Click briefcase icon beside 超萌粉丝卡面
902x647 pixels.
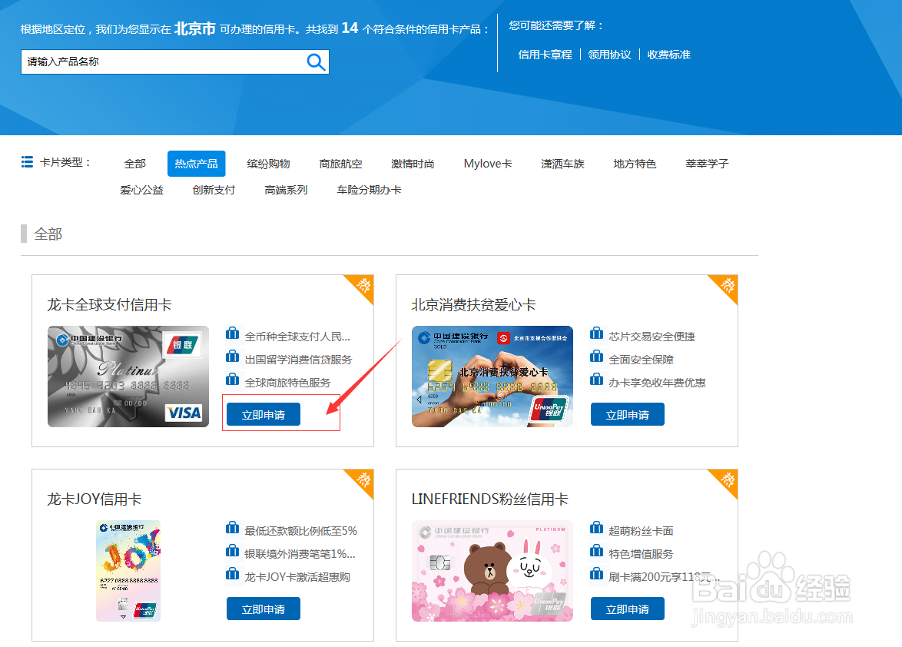click(x=596, y=528)
